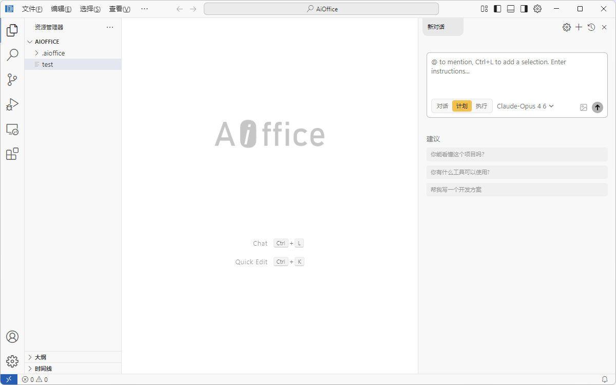This screenshot has width=616, height=385.
Task: Click the suggestion 你能看懂这个项目吗?
Action: coord(517,154)
